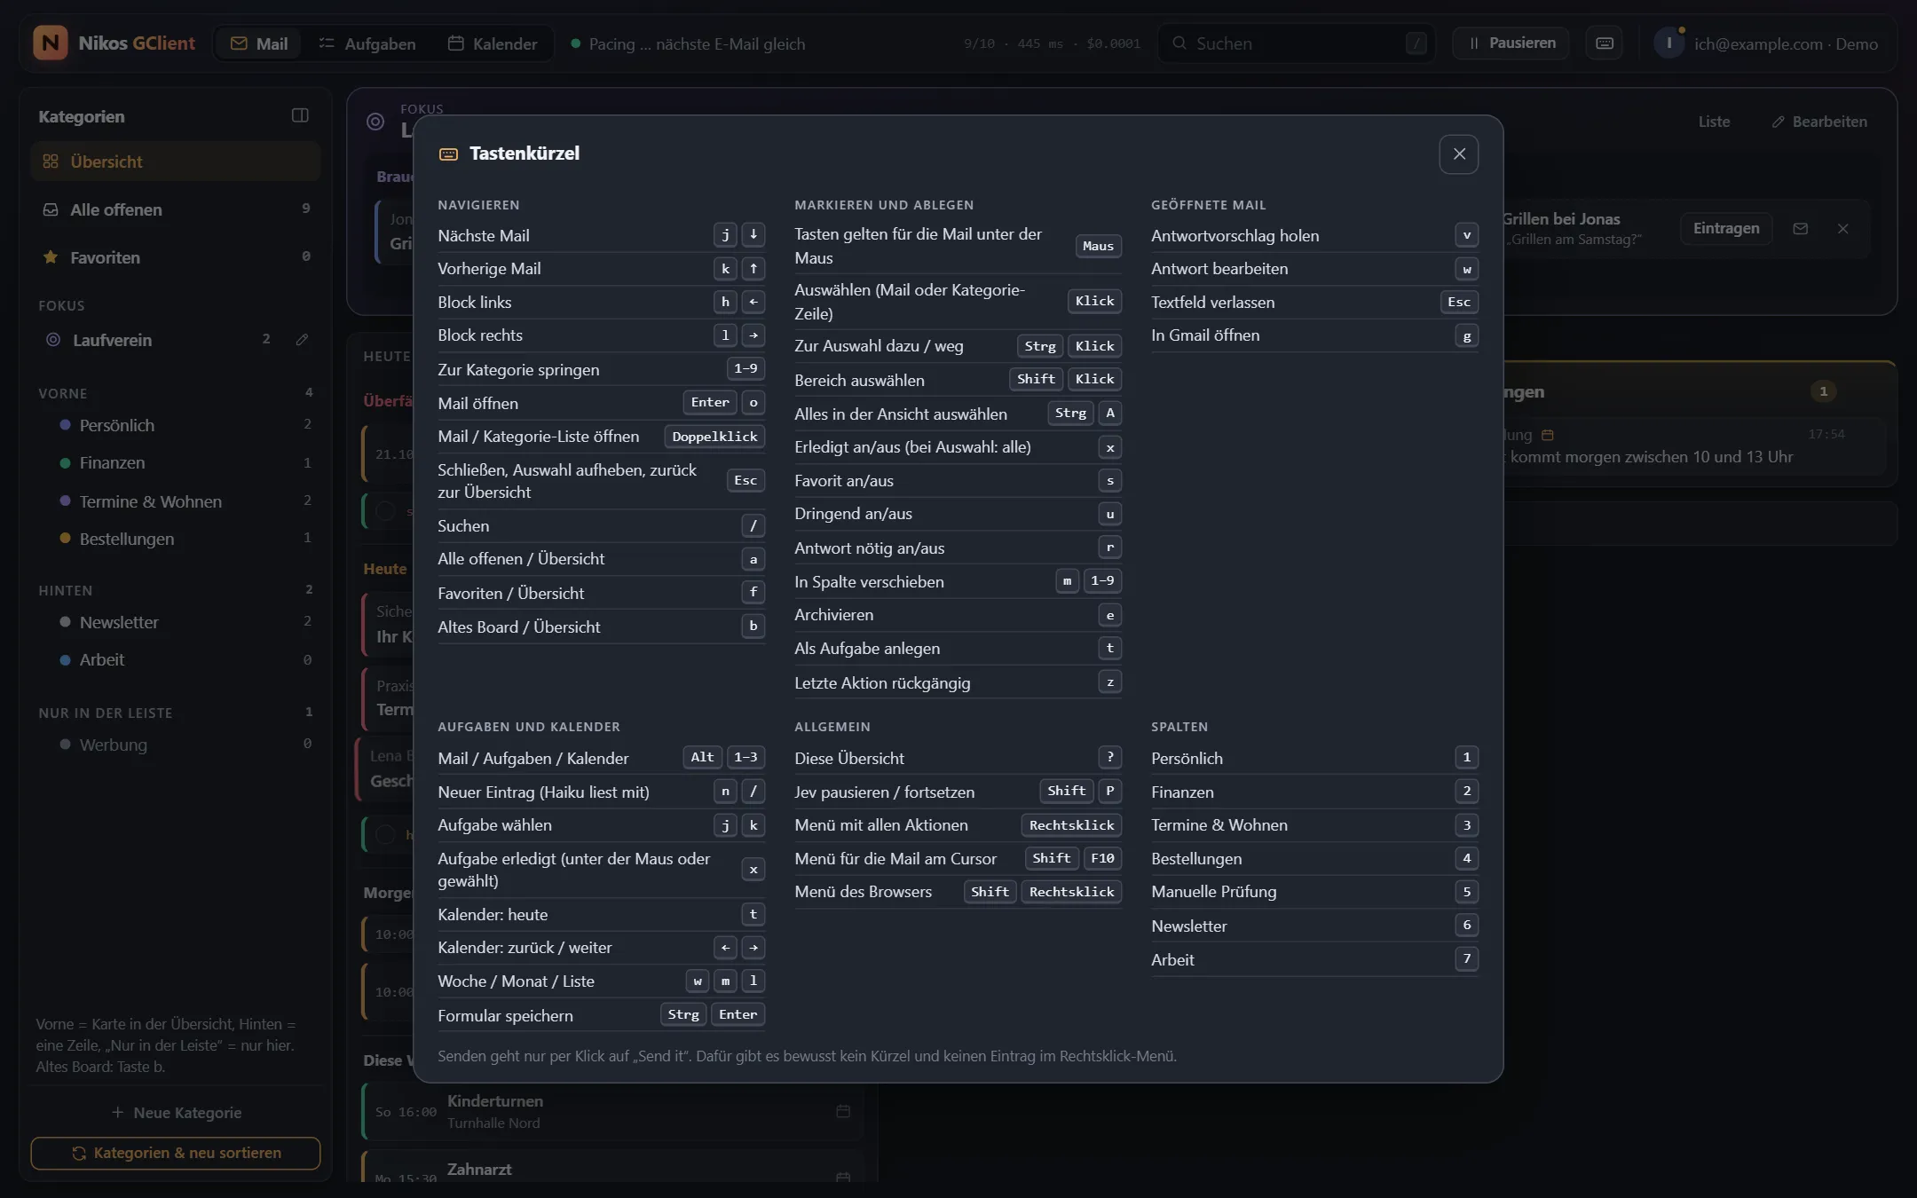
Task: Select Übersicht in the sidebar
Action: 176,162
